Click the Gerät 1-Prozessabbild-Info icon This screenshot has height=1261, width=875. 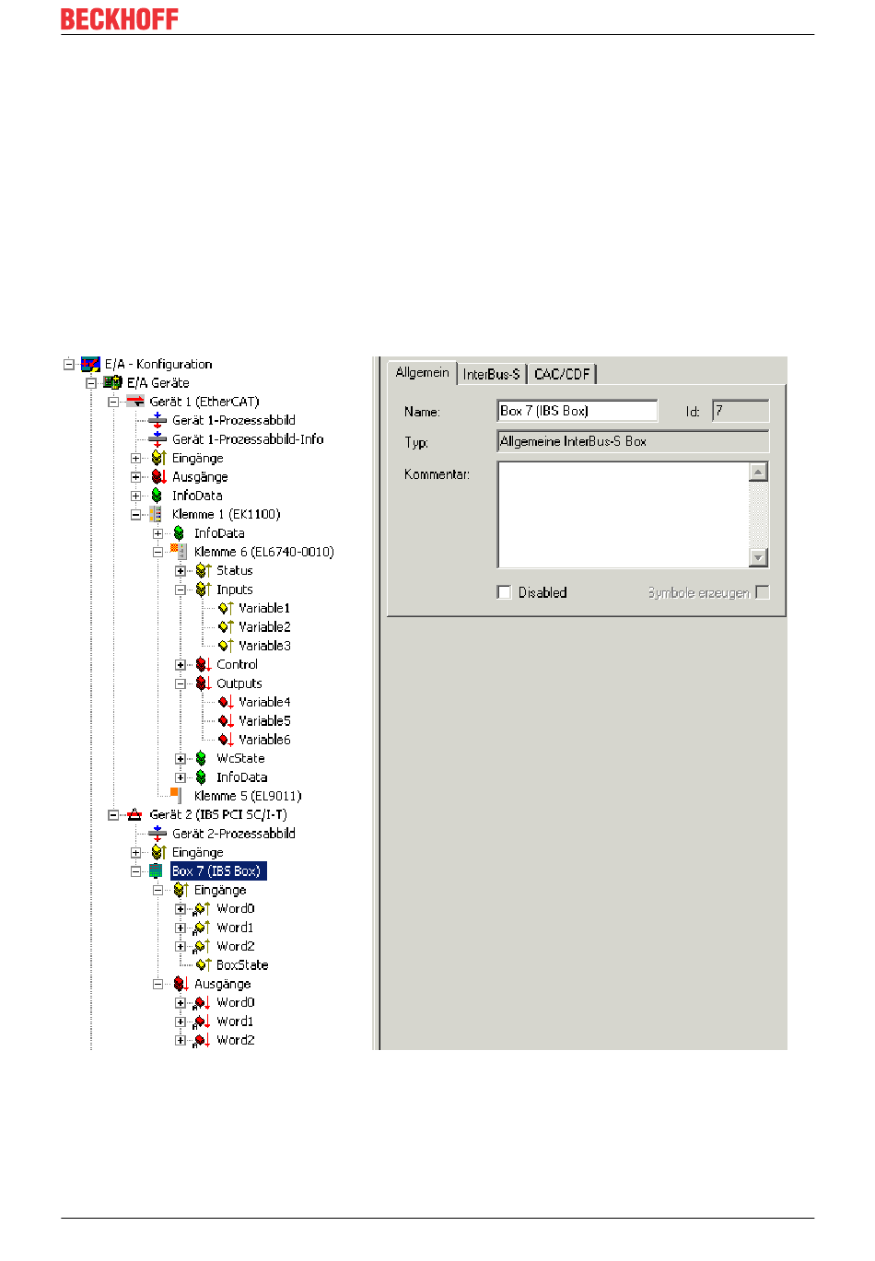(x=157, y=439)
